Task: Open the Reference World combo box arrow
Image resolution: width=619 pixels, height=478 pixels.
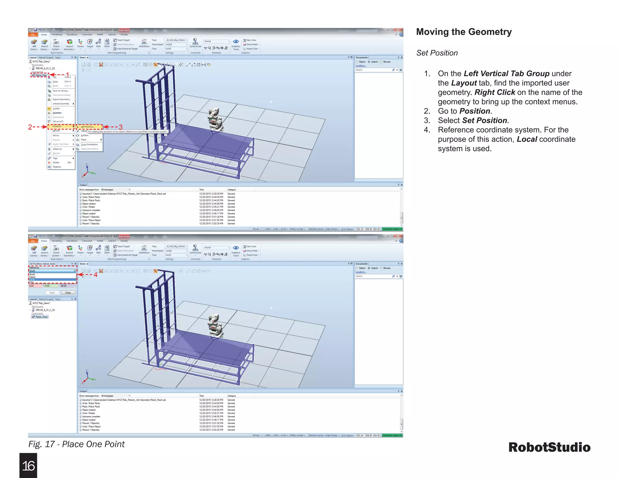Action: pyautogui.click(x=74, y=271)
